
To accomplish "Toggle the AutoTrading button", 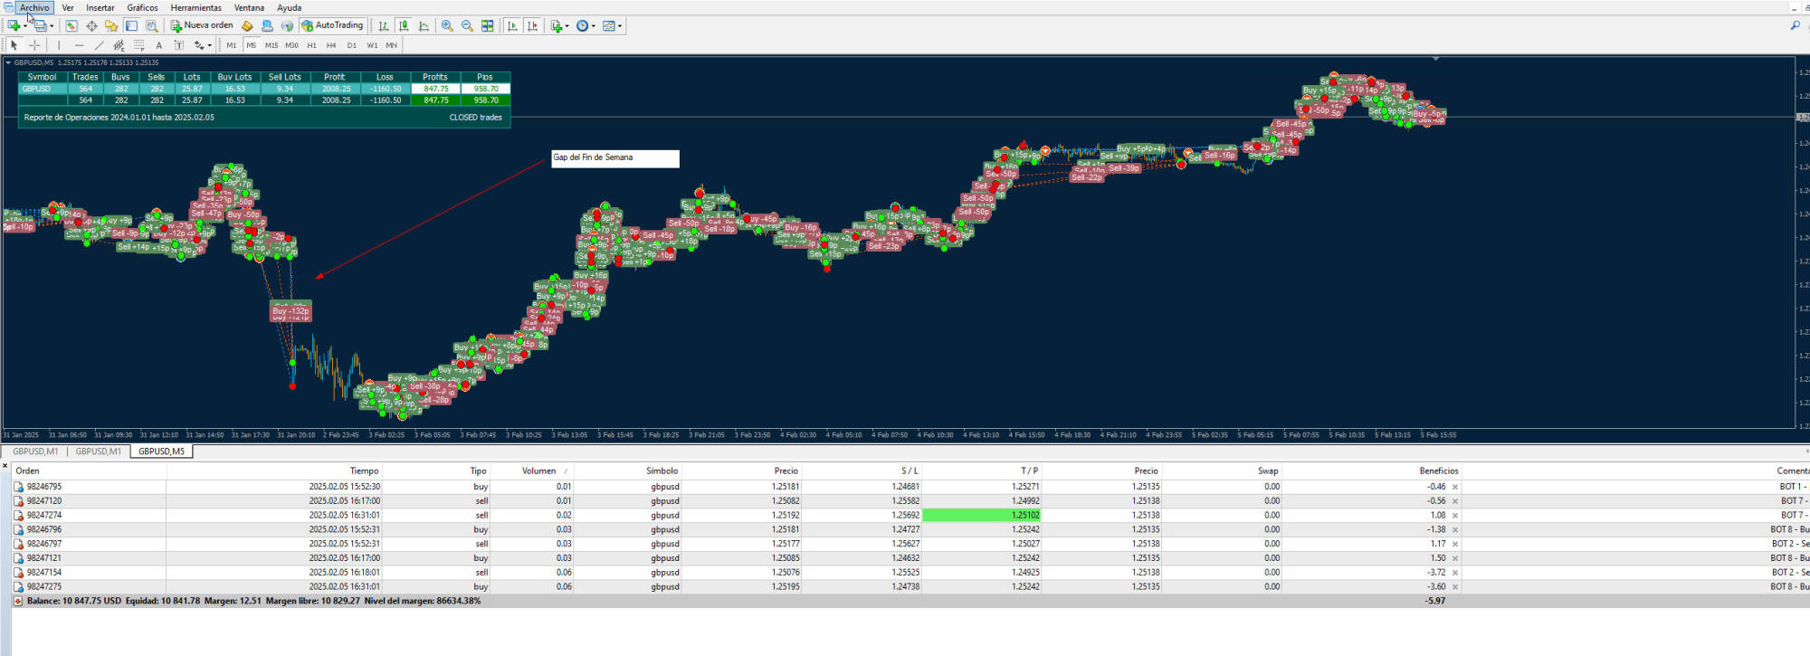I will tap(332, 26).
